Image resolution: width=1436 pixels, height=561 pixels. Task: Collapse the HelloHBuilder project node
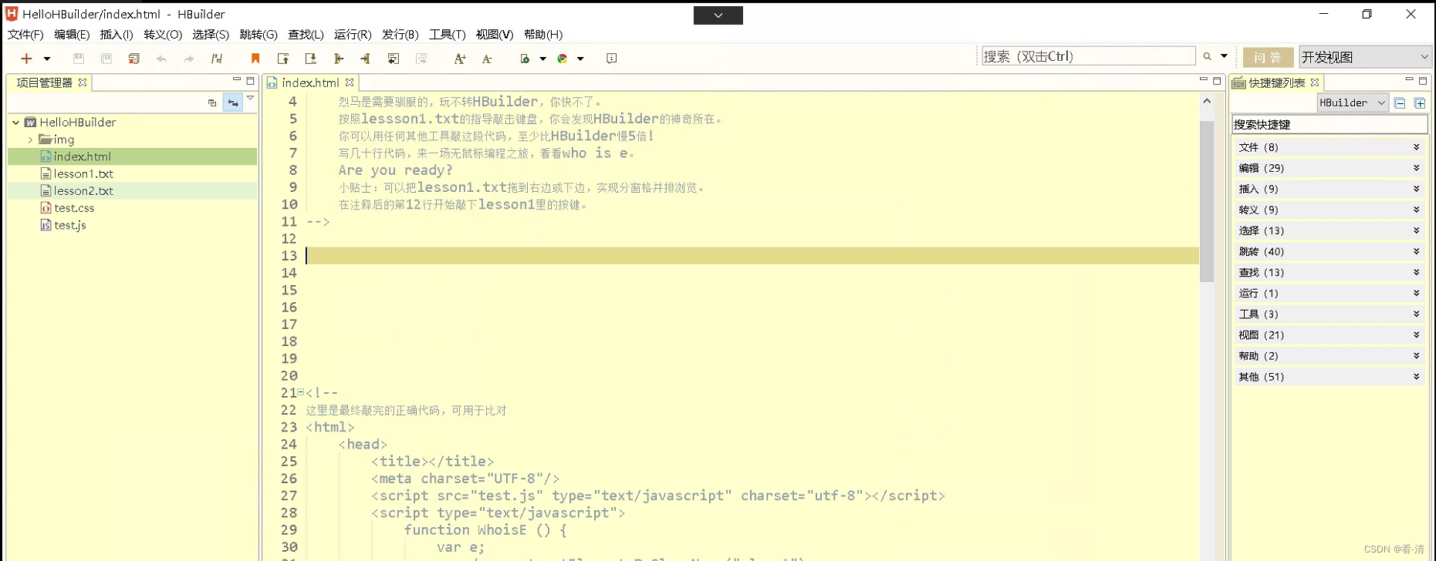click(15, 123)
